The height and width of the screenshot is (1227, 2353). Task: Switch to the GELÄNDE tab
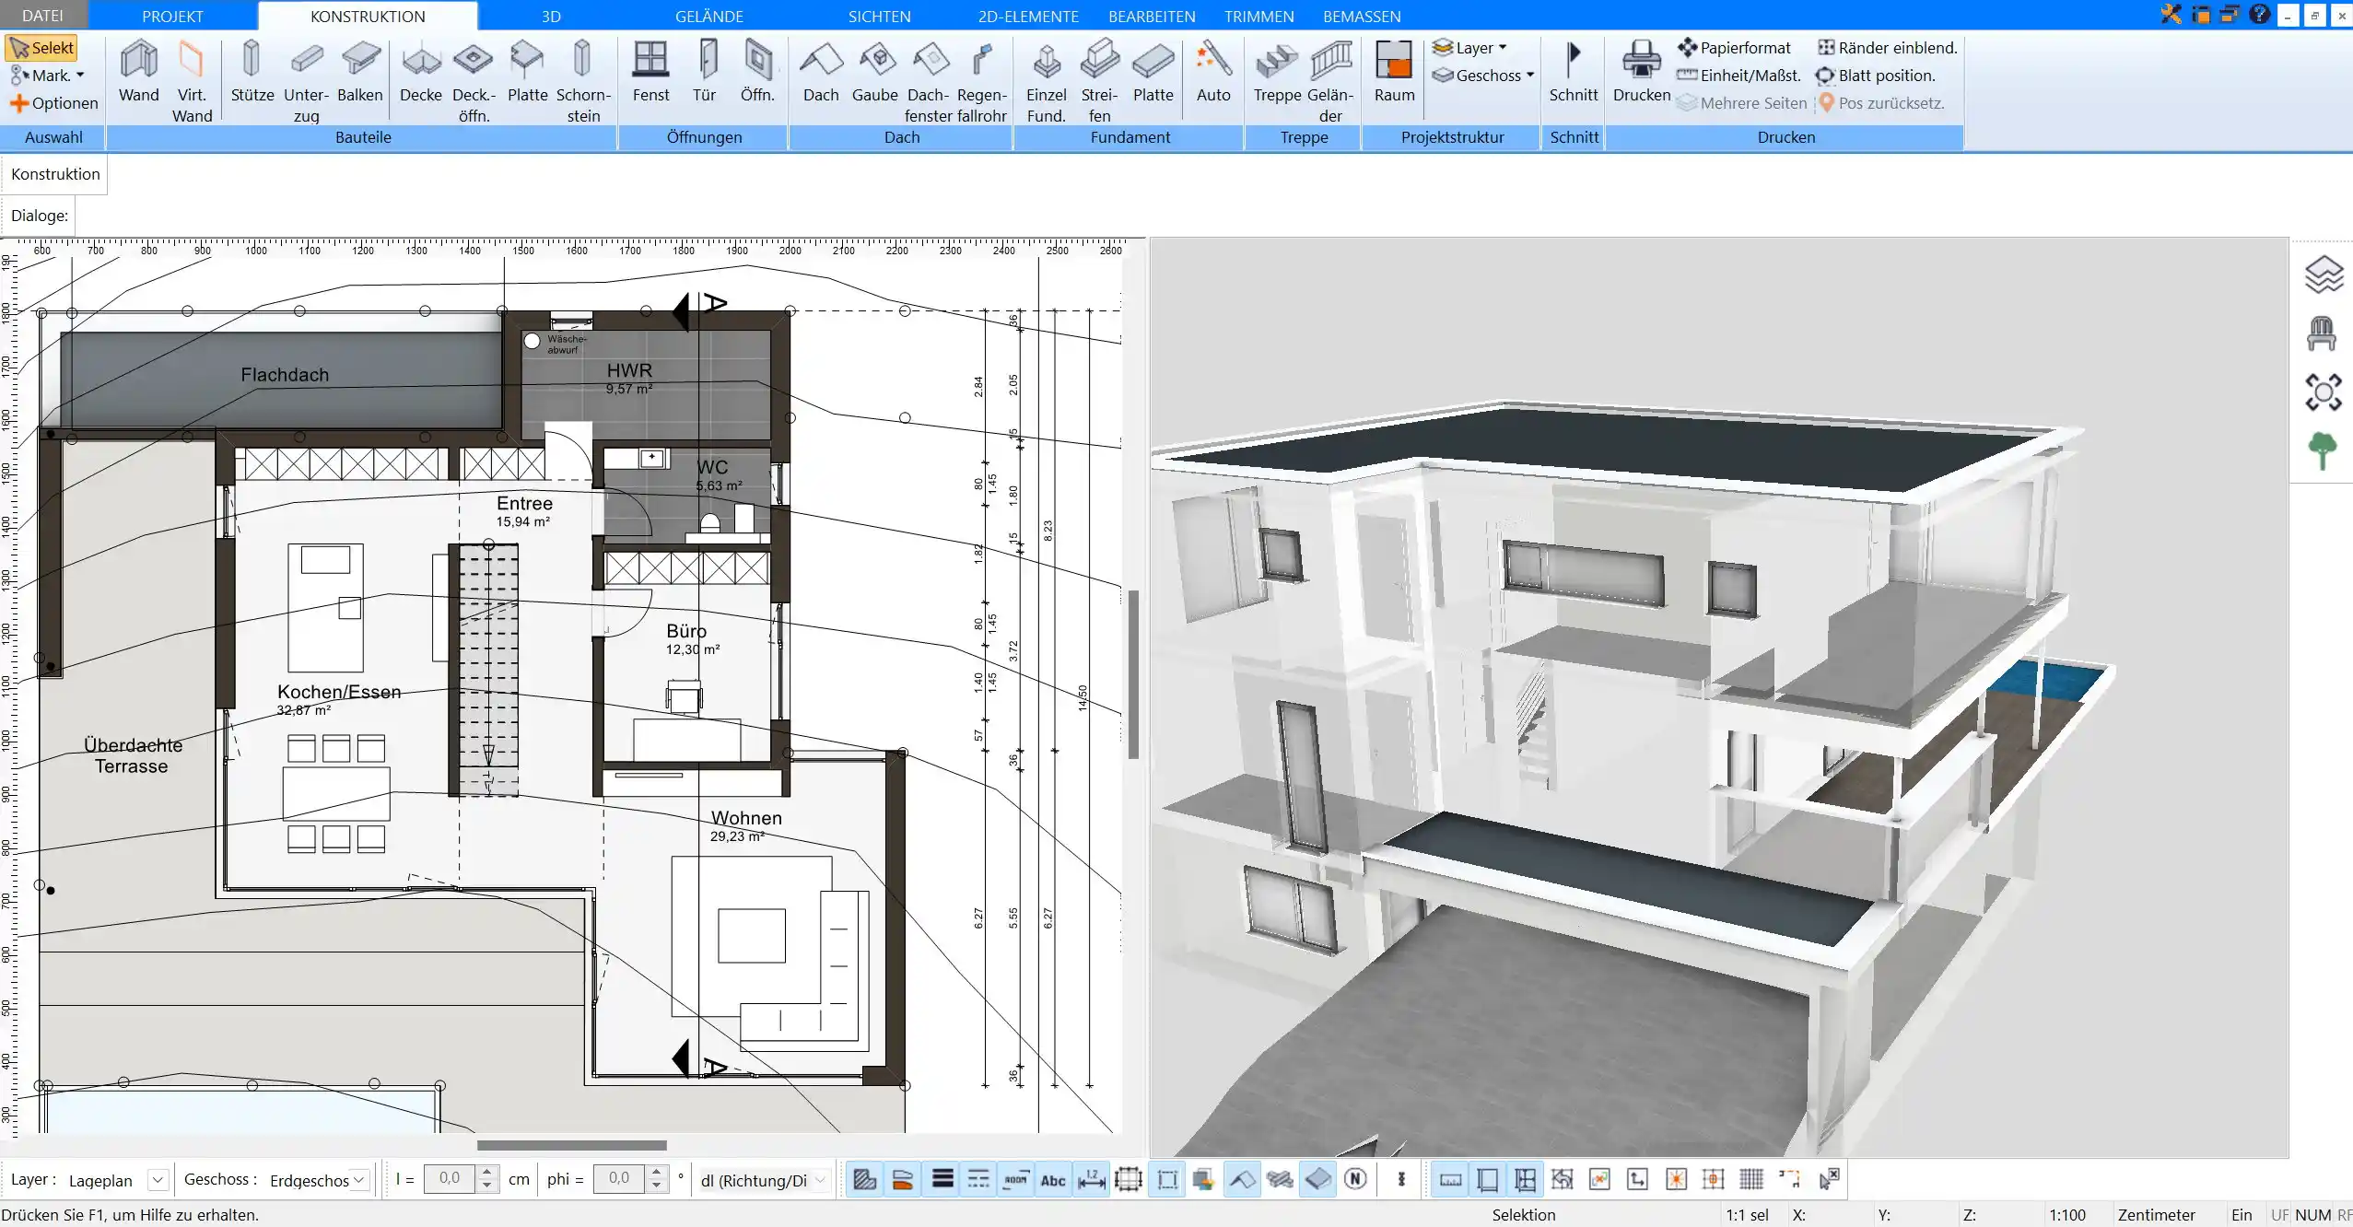[x=709, y=16]
